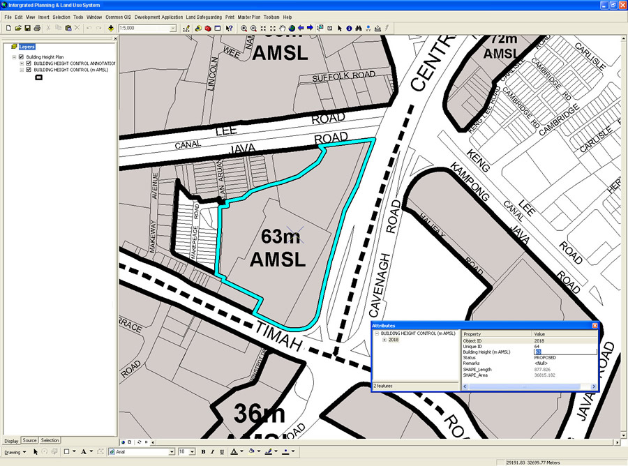Click the Go To XY tool
This screenshot has height=466, width=628.
click(368, 29)
